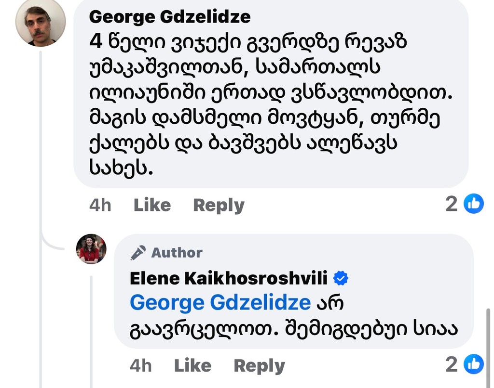The width and height of the screenshot is (494, 388).
Task: Click the blue verified checkmark badge
Action: coord(341,278)
